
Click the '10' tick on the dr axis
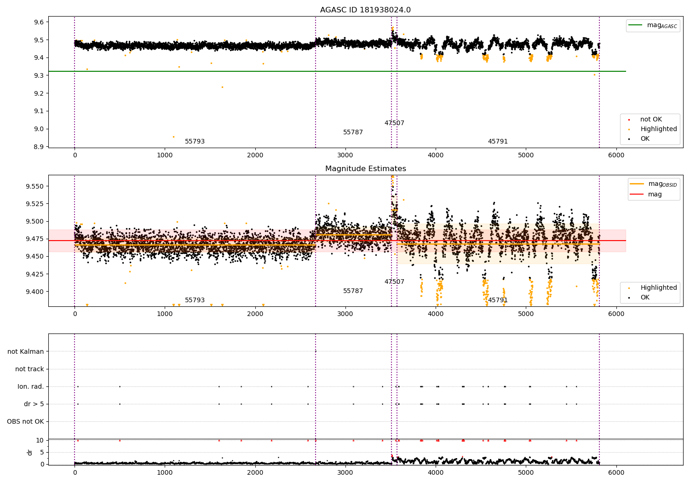(x=40, y=441)
